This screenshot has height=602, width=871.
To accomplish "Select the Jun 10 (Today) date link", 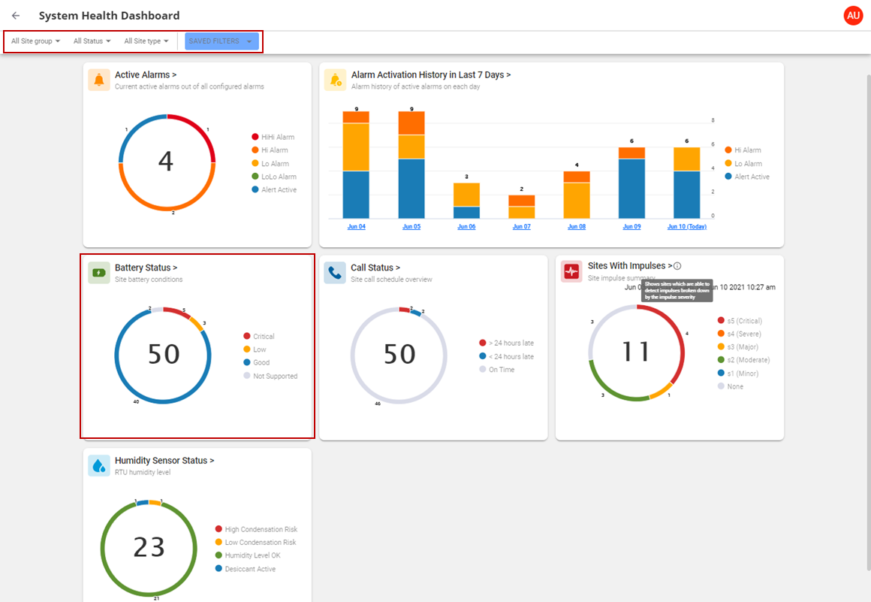I will 686,226.
